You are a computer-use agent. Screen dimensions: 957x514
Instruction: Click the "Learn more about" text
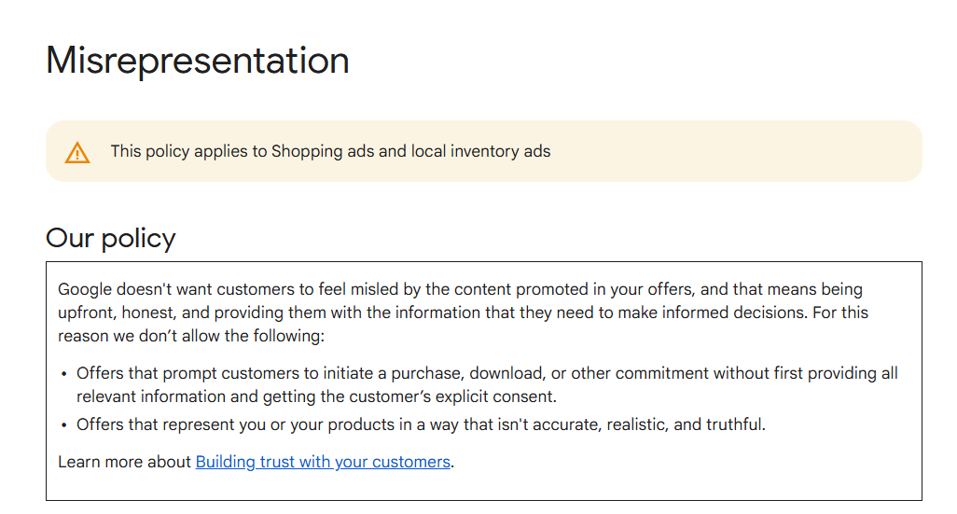pos(125,462)
